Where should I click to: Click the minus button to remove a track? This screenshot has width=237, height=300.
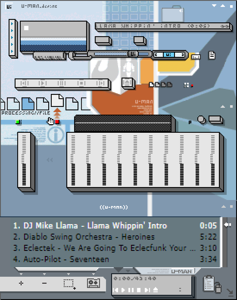(x=45, y=283)
